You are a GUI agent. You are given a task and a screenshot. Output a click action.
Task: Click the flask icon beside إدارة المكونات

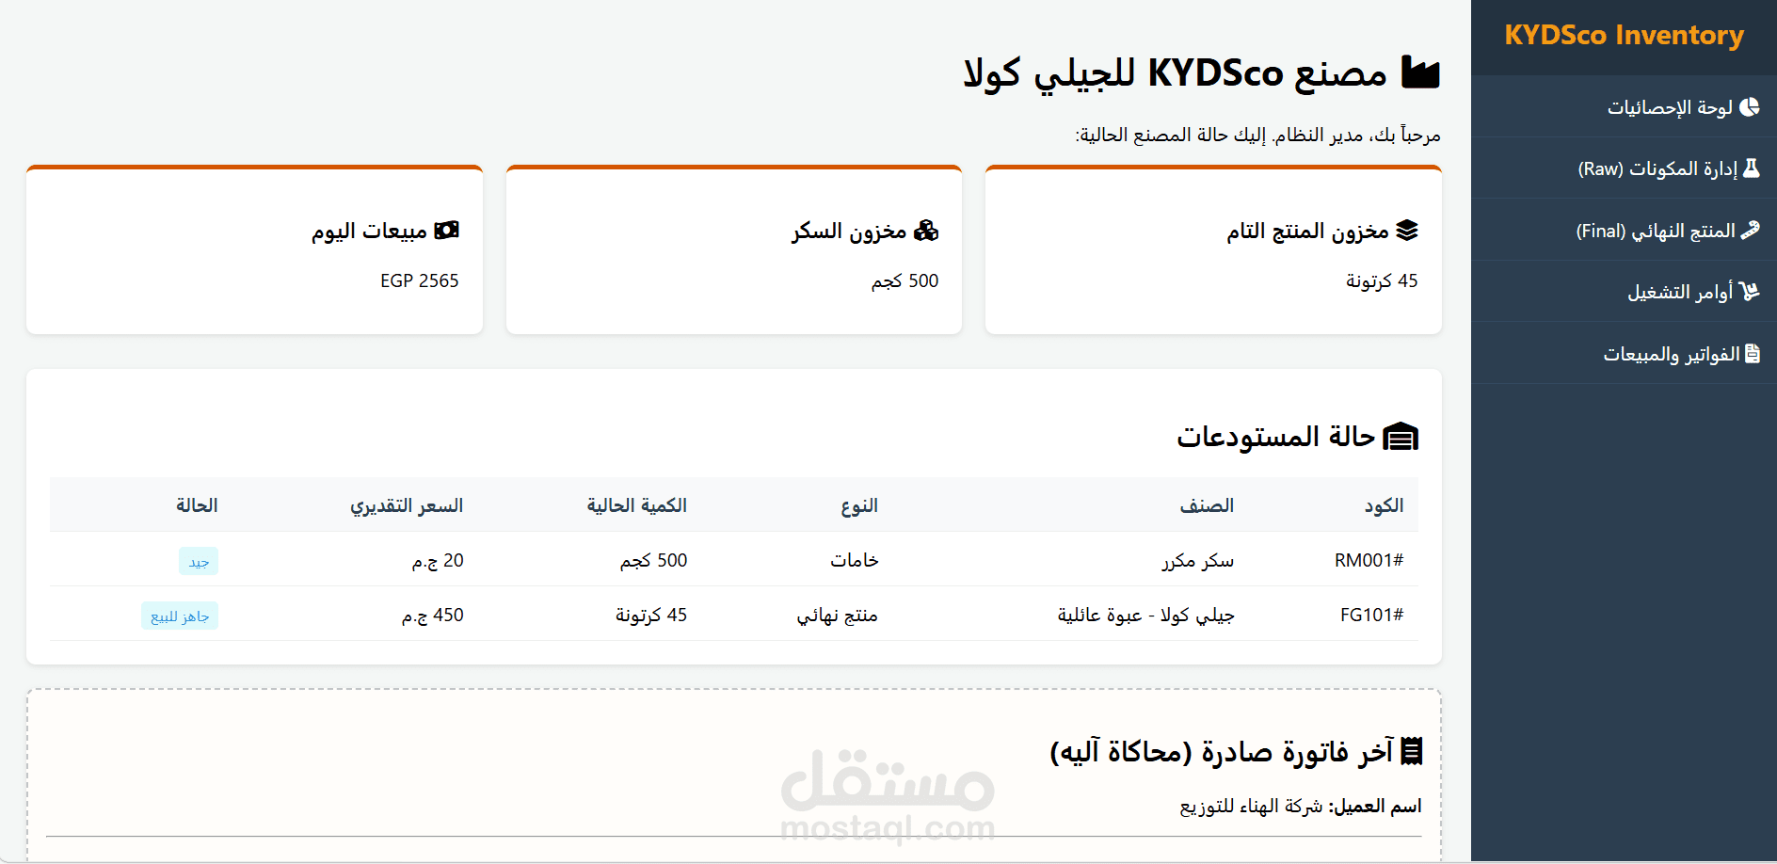pos(1752,168)
